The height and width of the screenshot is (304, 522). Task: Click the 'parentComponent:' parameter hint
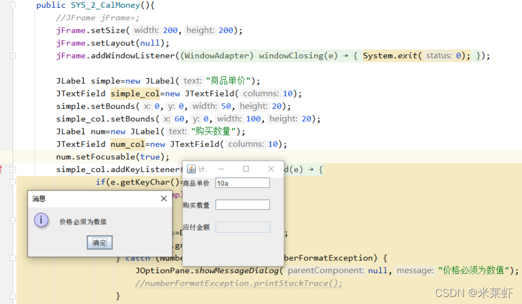[x=326, y=271]
